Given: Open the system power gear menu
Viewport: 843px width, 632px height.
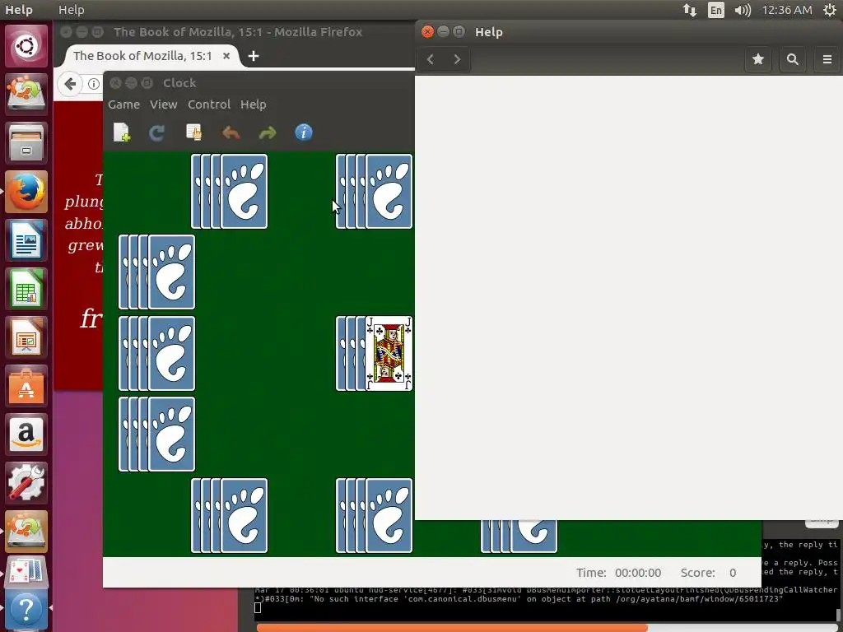Looking at the screenshot, I should pyautogui.click(x=830, y=10).
